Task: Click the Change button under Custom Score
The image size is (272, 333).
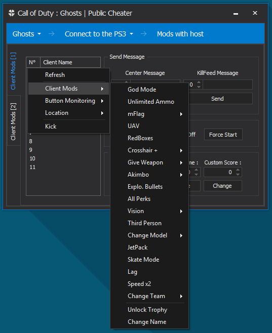Action: pos(222,186)
